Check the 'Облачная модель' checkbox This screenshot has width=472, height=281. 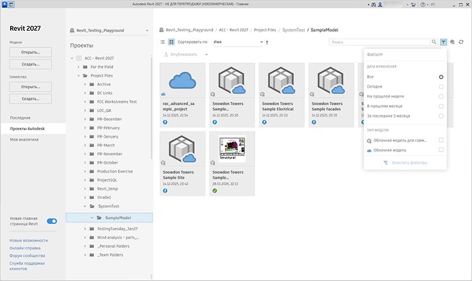[441, 150]
